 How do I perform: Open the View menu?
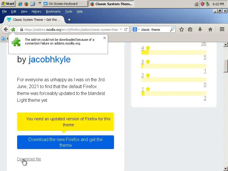coord(24,11)
